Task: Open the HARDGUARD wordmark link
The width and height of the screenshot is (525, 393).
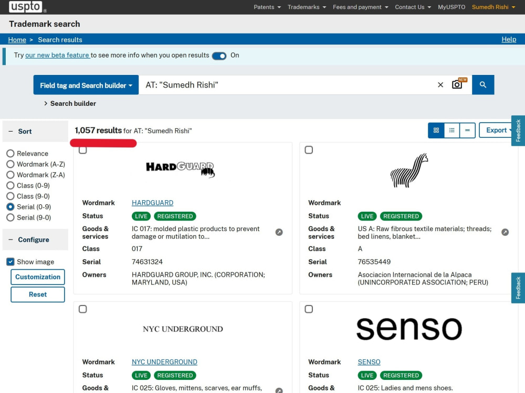Action: click(152, 203)
